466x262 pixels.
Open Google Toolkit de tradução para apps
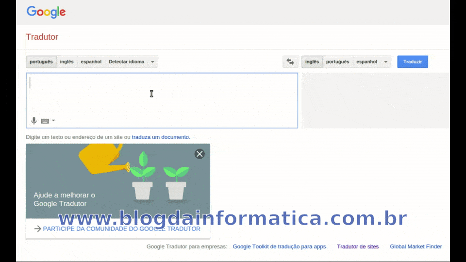(x=279, y=246)
